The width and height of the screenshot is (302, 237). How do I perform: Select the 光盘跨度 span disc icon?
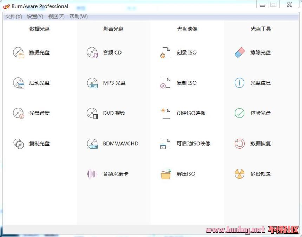click(19, 113)
